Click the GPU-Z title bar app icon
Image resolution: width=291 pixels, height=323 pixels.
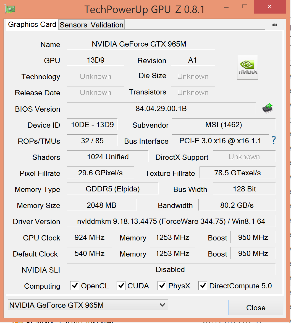[x=10, y=9]
